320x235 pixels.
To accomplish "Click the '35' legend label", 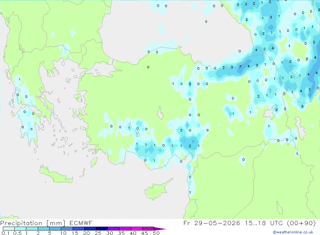I will tap(121, 233).
